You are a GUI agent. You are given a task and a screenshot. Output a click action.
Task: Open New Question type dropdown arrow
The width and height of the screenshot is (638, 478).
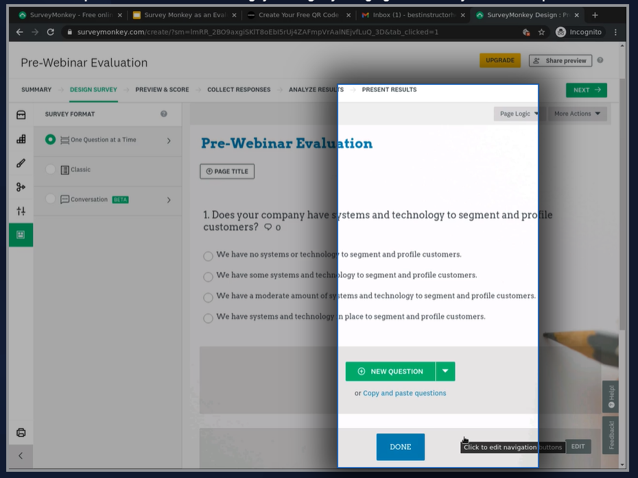445,371
